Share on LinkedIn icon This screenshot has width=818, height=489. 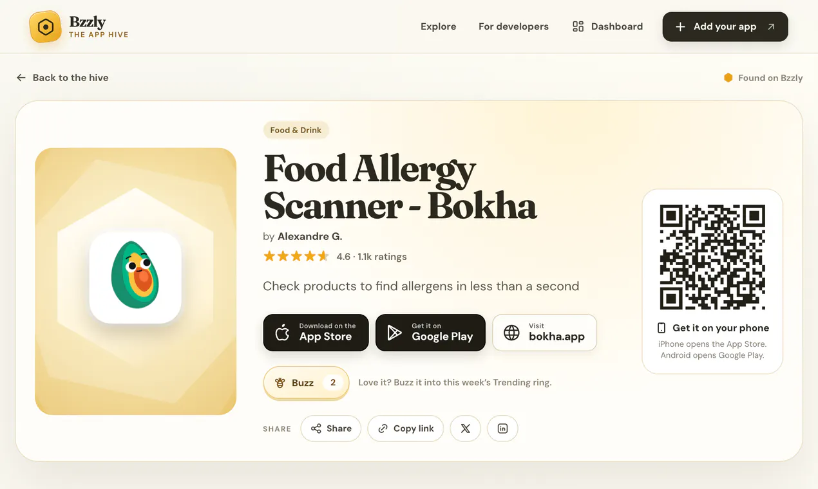502,429
